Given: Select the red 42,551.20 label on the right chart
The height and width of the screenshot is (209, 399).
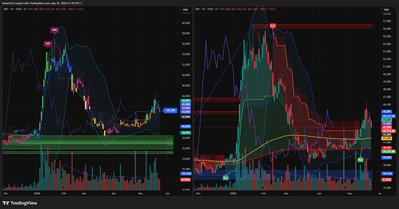Looking at the screenshot, I should pyautogui.click(x=389, y=131).
